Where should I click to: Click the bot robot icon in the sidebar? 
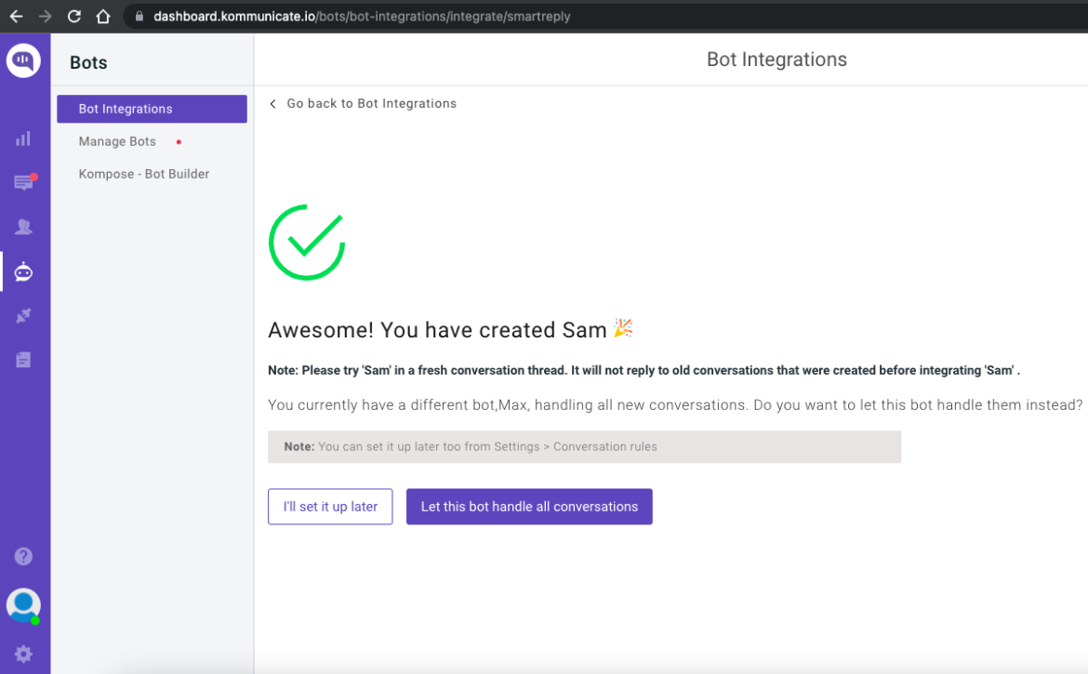[x=23, y=271]
